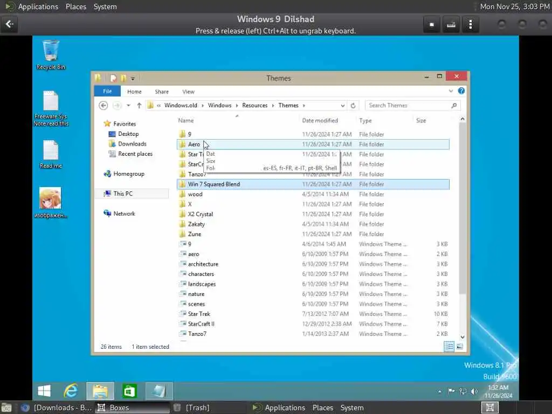
Task: Show hidden tray icons arrow
Action: coord(440,391)
